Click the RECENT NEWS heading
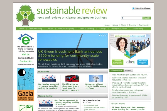The image size is (167, 111). click(x=118, y=104)
